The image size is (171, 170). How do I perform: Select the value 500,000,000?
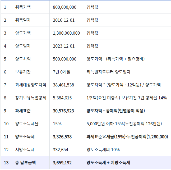click(x=64, y=59)
